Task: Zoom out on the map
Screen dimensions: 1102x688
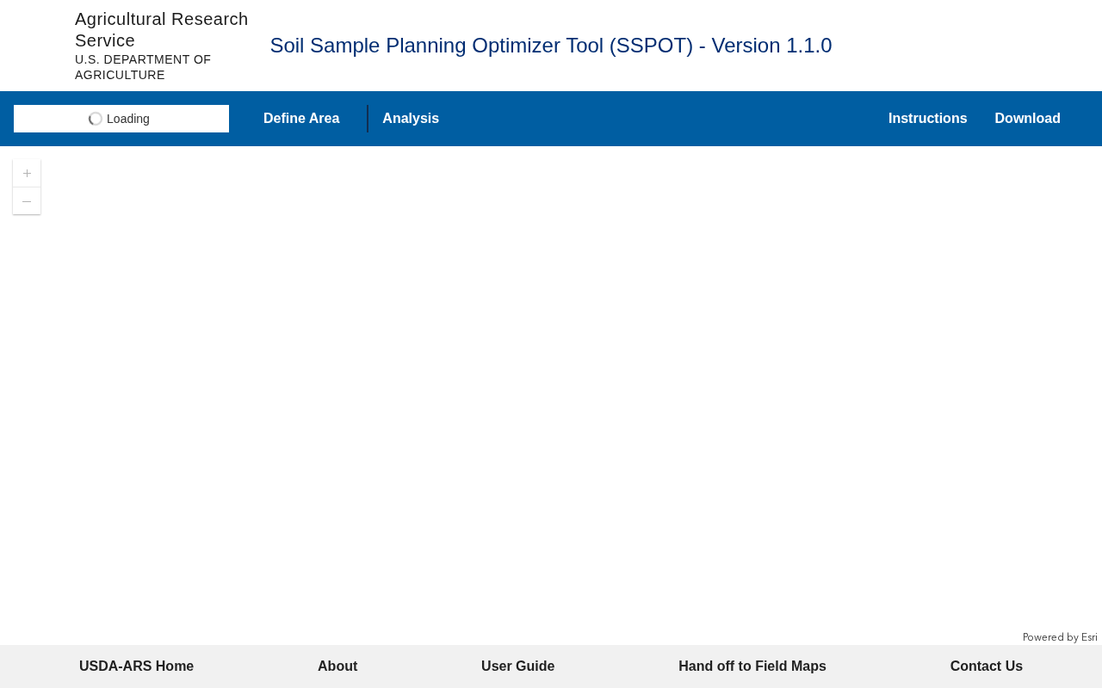Action: click(x=27, y=201)
